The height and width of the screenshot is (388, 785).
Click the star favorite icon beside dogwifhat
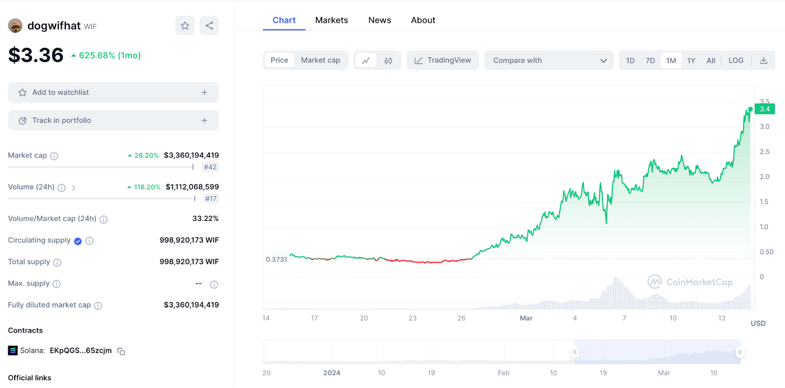(x=185, y=26)
